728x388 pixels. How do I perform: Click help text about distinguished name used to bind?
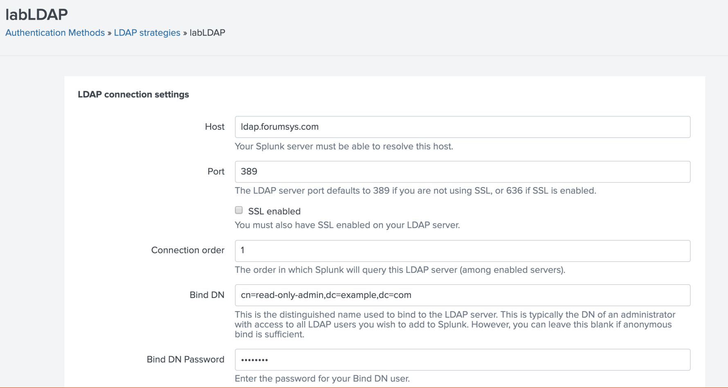(x=455, y=325)
